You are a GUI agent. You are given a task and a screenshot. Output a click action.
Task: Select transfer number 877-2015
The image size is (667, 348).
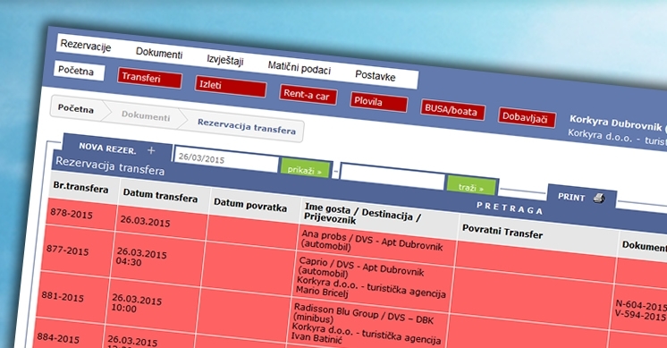(68, 250)
